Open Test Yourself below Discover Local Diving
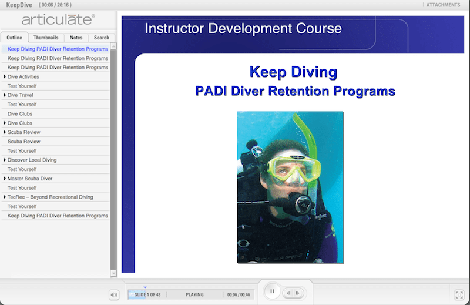The width and height of the screenshot is (470, 305). click(x=56, y=169)
